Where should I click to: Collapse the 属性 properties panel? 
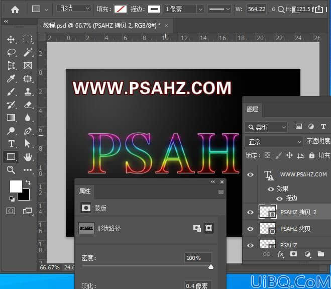[213, 181]
